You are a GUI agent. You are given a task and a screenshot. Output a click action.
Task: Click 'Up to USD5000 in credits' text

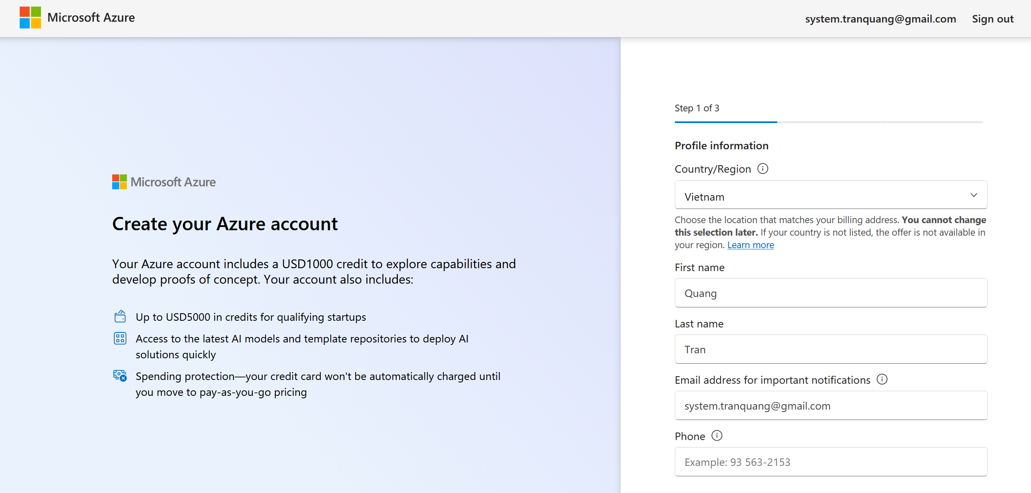pyautogui.click(x=251, y=317)
